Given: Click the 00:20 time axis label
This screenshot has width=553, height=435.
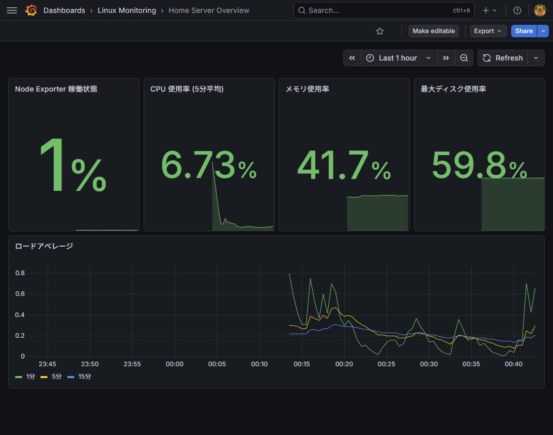Looking at the screenshot, I should (x=344, y=364).
